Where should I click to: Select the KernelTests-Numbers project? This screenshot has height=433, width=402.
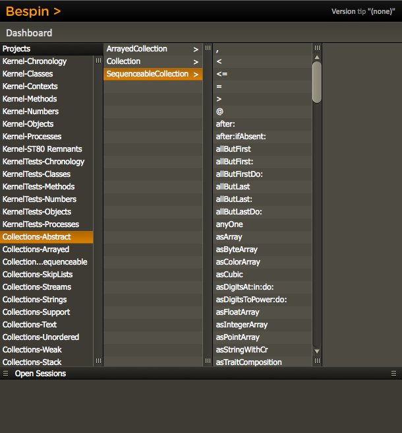click(x=39, y=199)
